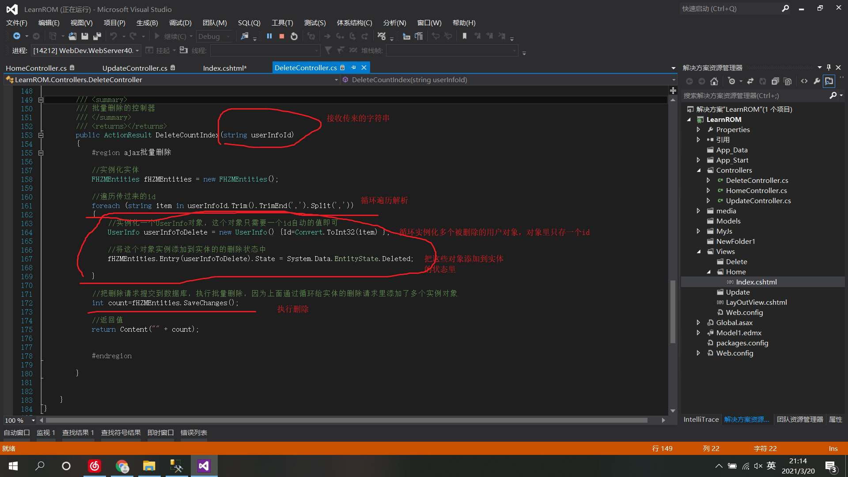The height and width of the screenshot is (477, 848).
Task: Click the Step Over debug icon
Action: click(352, 36)
